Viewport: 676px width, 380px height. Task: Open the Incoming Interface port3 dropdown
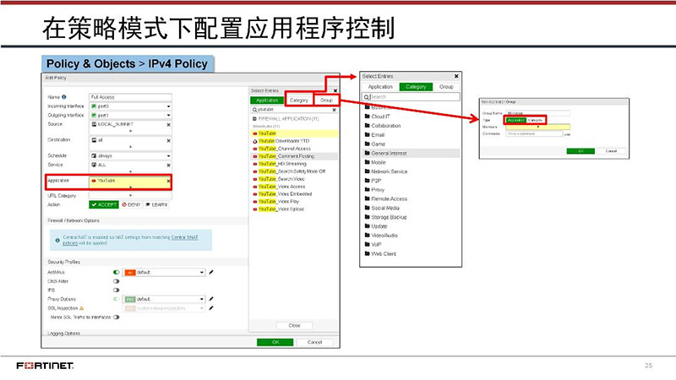(130, 106)
